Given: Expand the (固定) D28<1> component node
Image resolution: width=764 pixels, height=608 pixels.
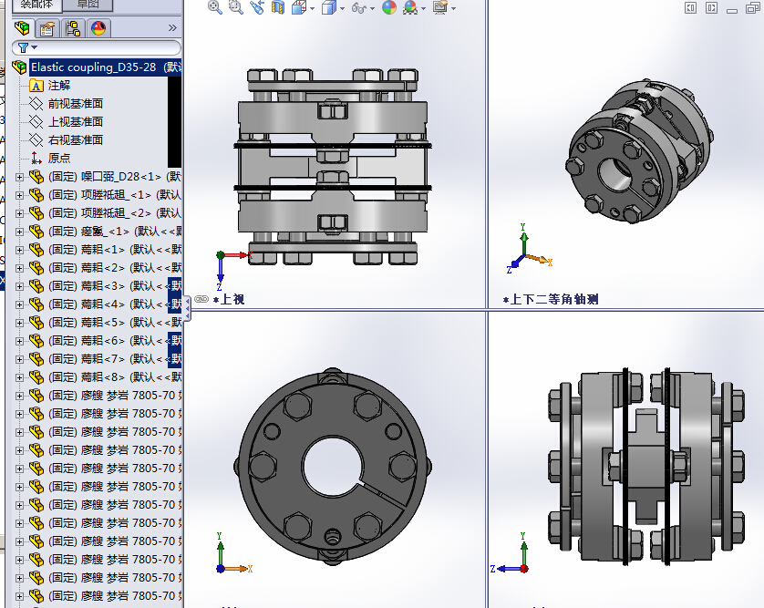Looking at the screenshot, I should click(x=19, y=177).
